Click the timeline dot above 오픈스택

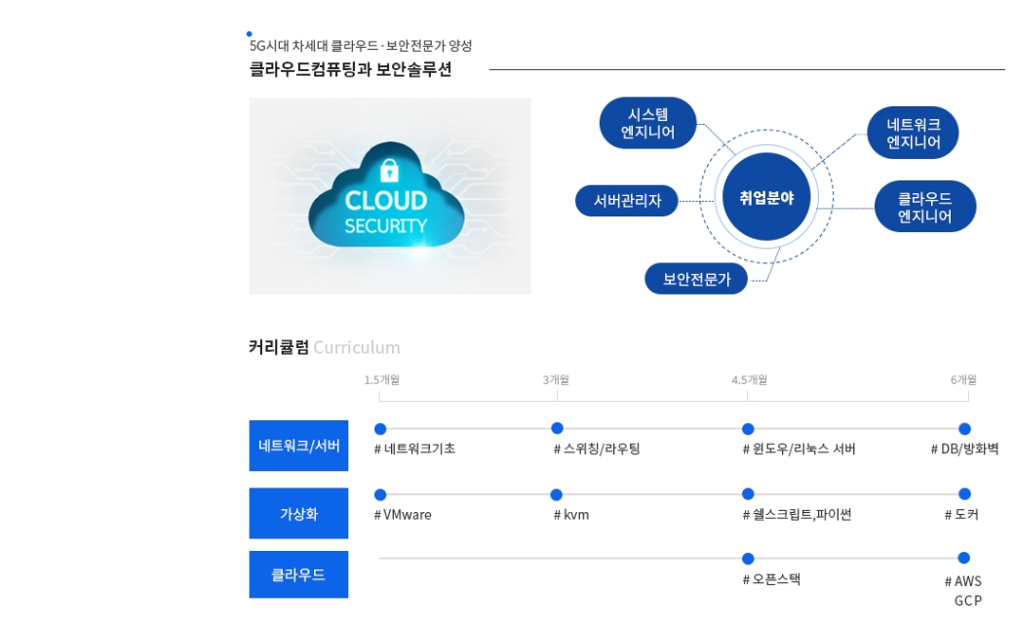pos(748,559)
